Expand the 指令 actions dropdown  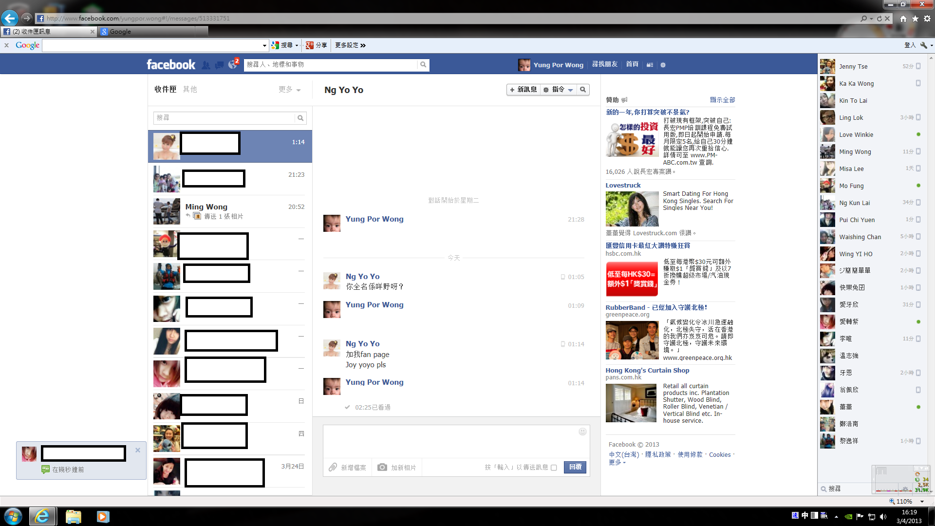tap(559, 90)
